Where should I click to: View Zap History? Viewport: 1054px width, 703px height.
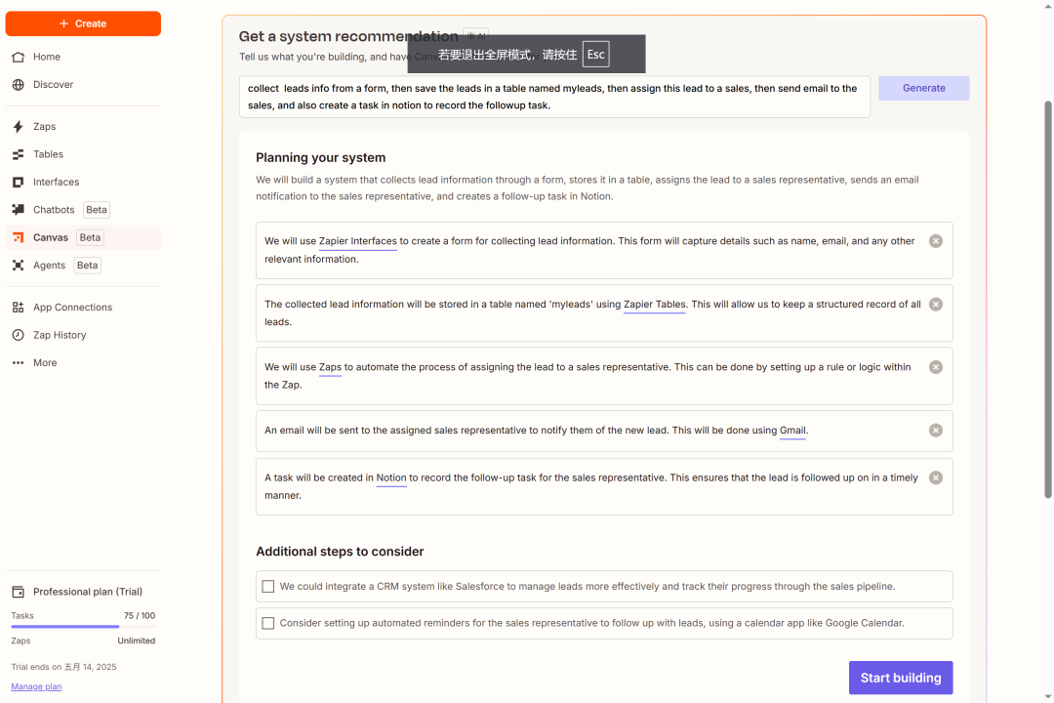83,335
